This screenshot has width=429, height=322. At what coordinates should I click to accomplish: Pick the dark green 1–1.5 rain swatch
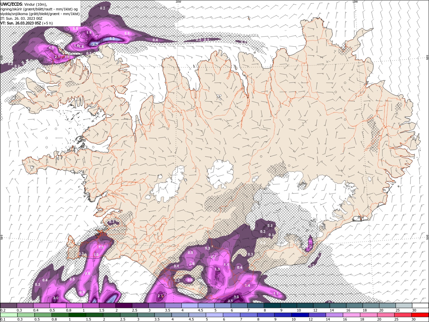click(x=77, y=315)
